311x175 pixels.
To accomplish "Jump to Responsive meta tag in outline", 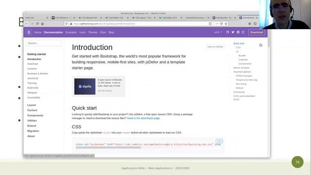I will click(x=246, y=80).
